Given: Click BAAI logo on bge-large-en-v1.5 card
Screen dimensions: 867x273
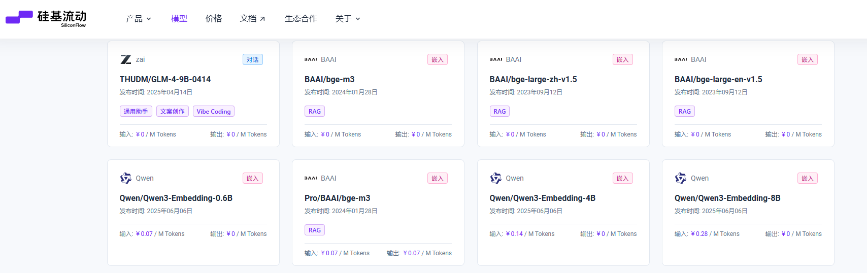Looking at the screenshot, I should (681, 59).
